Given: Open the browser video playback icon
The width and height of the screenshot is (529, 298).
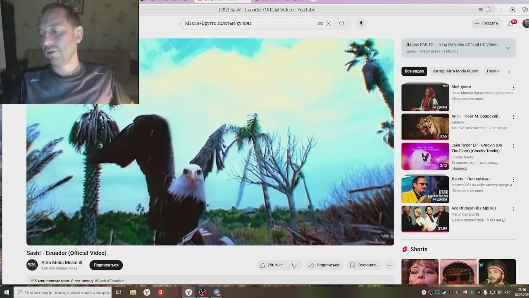Looking at the screenshot, I should point(512,10).
